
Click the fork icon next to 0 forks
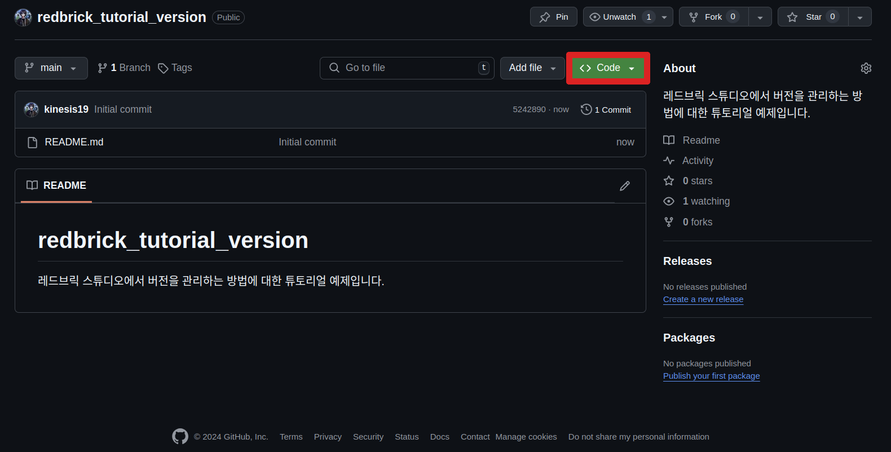pos(669,222)
